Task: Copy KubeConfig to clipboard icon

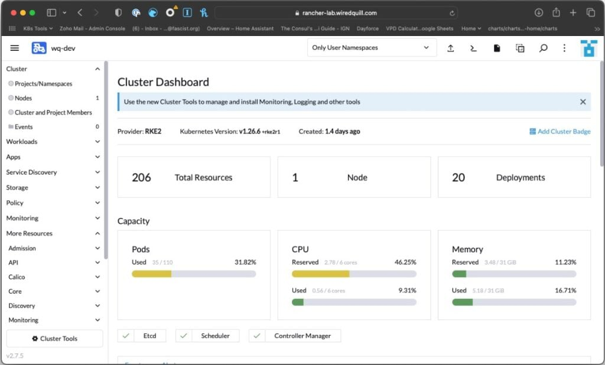Action: 520,48
